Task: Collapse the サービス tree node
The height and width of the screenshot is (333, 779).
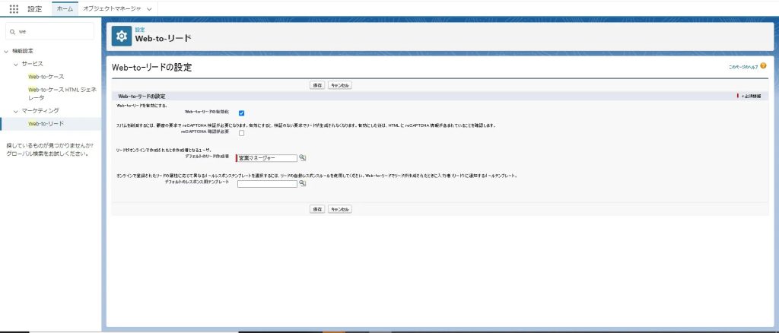Action: 16,64
